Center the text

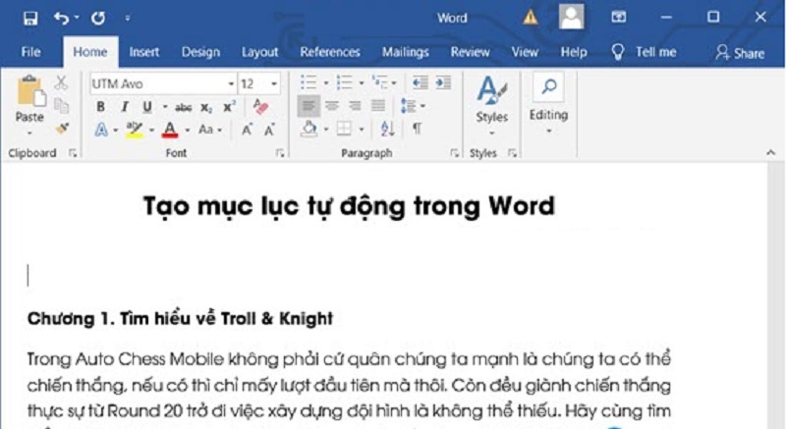pyautogui.click(x=332, y=106)
